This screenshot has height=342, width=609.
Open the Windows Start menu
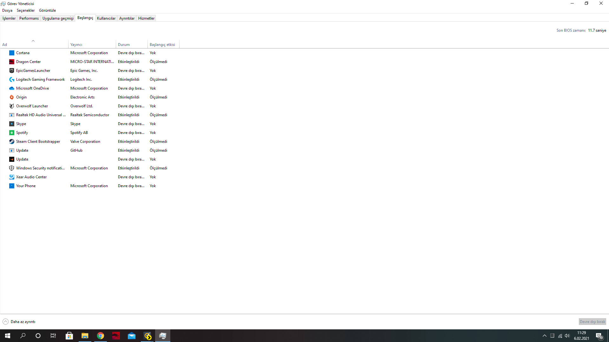pos(8,336)
